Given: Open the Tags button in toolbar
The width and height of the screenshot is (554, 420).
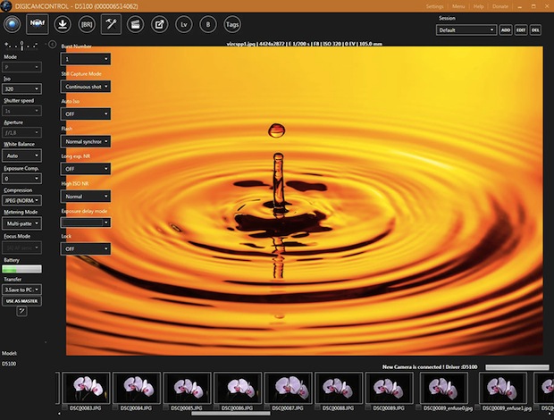Looking at the screenshot, I should coord(232,24).
